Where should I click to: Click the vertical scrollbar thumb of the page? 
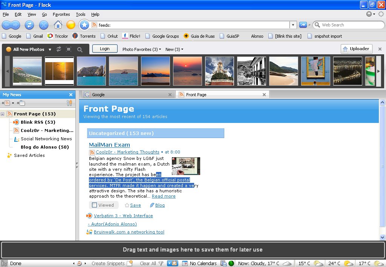382,166
